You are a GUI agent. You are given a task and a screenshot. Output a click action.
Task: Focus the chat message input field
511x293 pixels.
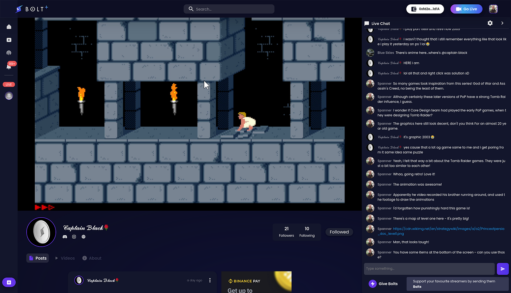[429, 269]
